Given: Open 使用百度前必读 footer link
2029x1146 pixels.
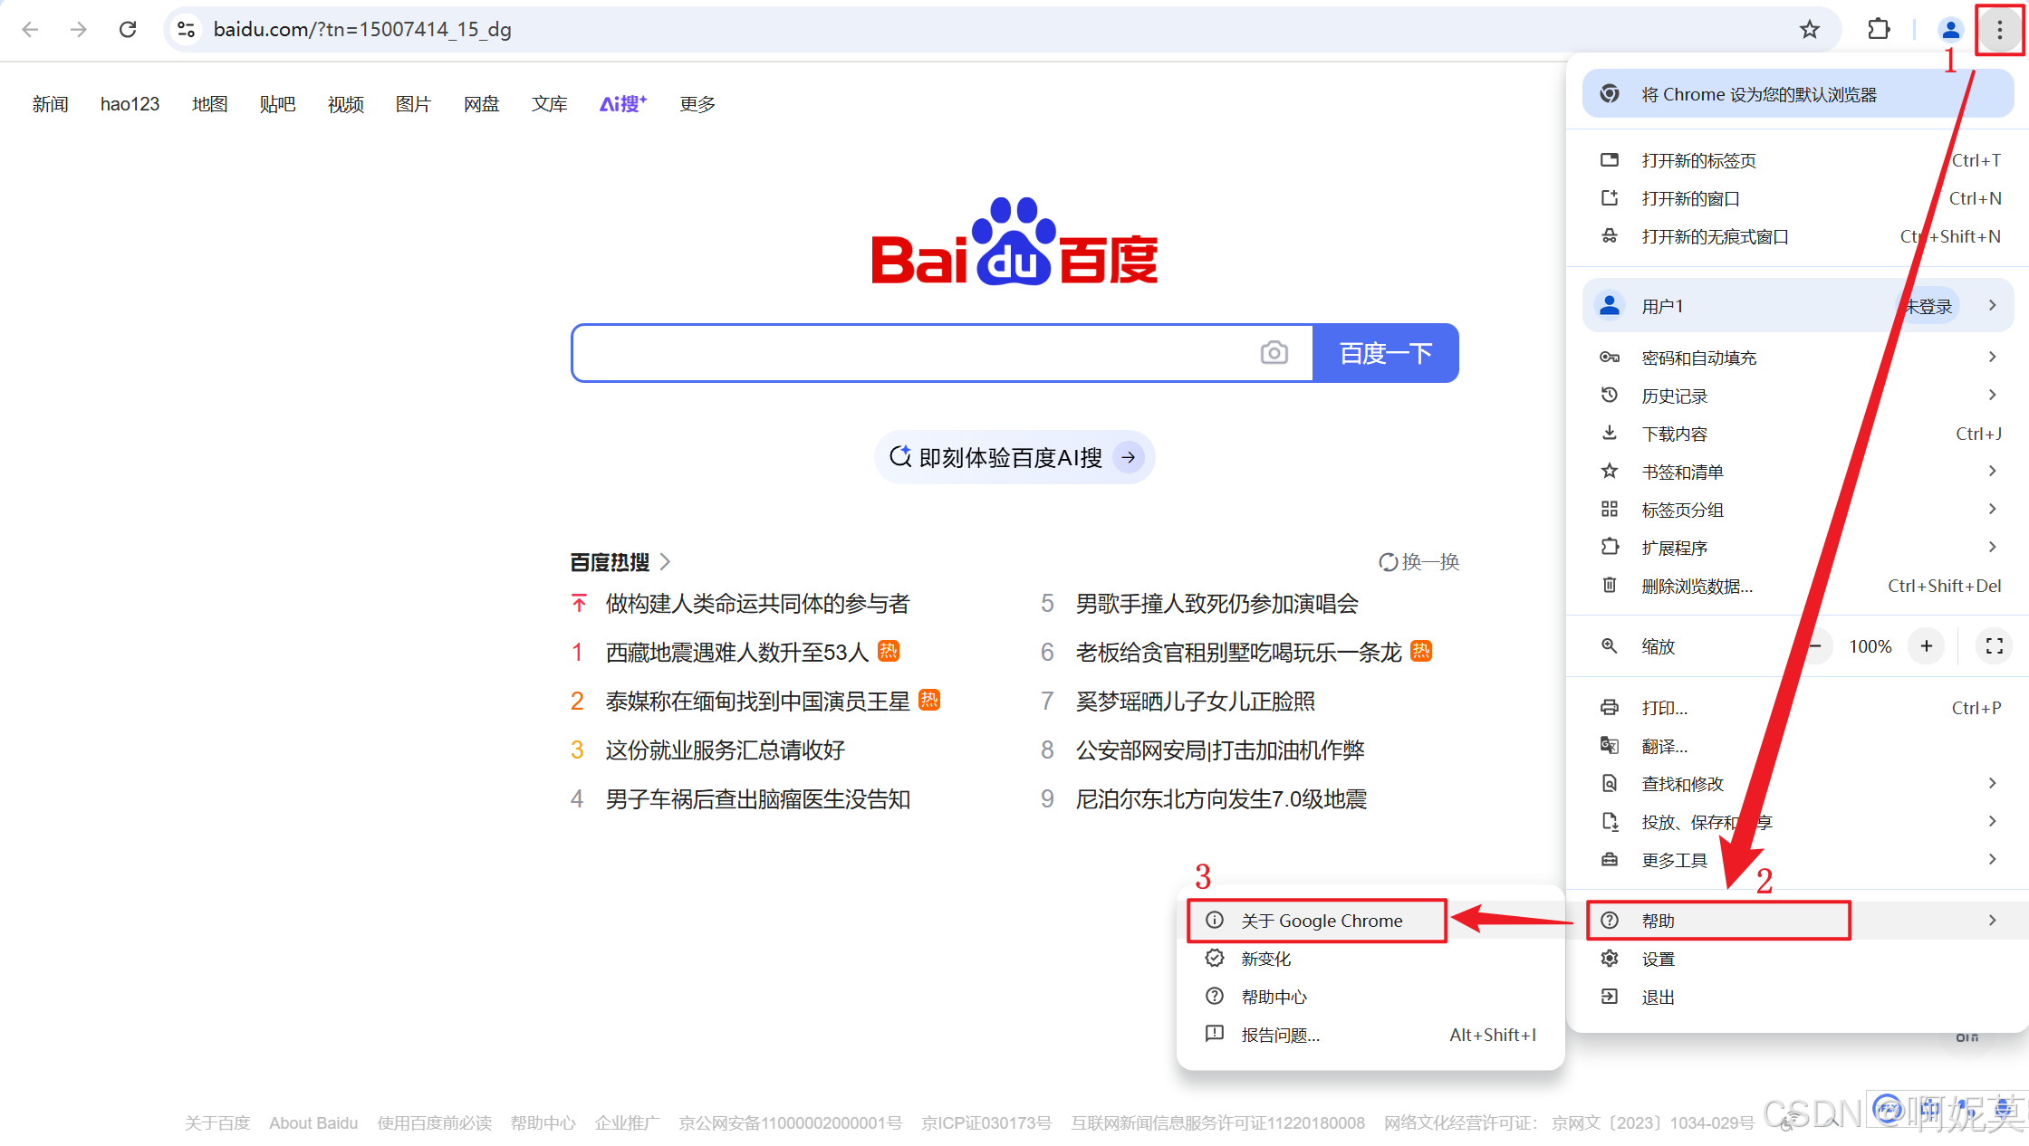Looking at the screenshot, I should pos(435,1123).
